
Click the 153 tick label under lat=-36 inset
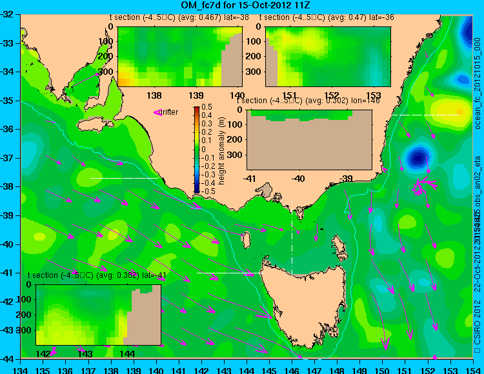(x=374, y=95)
